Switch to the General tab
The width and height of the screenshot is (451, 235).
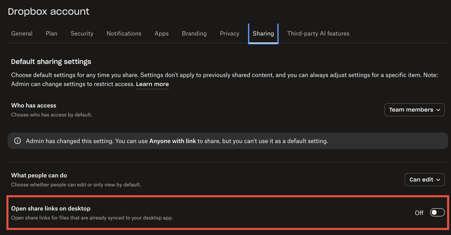point(22,34)
